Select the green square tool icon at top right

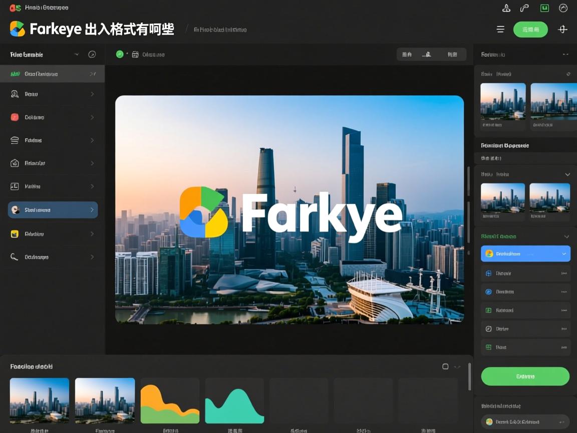tap(544, 8)
